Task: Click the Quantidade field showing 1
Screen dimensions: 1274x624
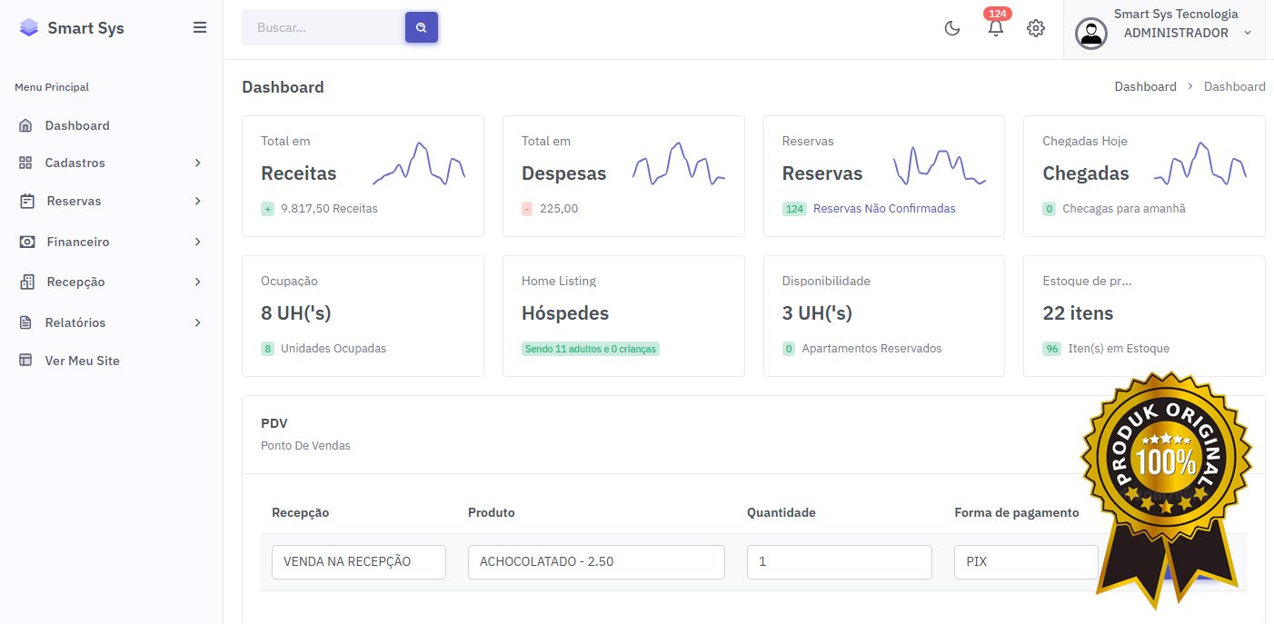Action: pos(839,561)
